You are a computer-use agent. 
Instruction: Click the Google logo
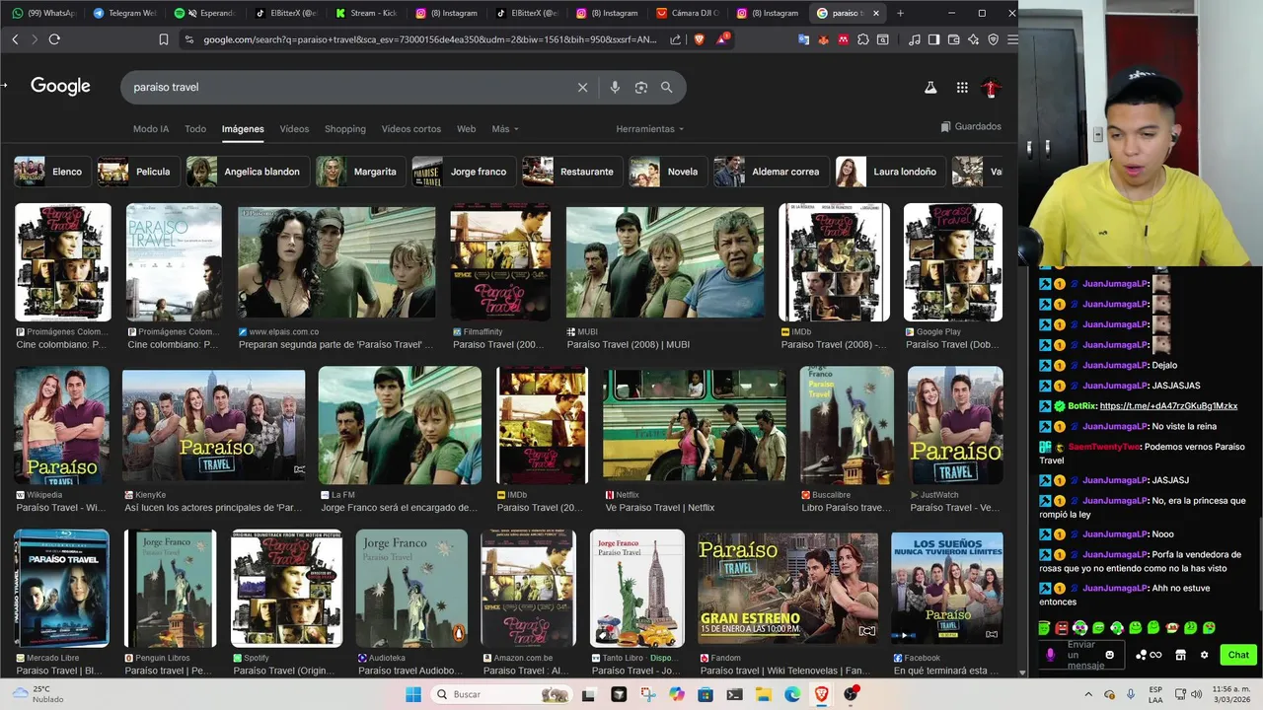point(60,86)
